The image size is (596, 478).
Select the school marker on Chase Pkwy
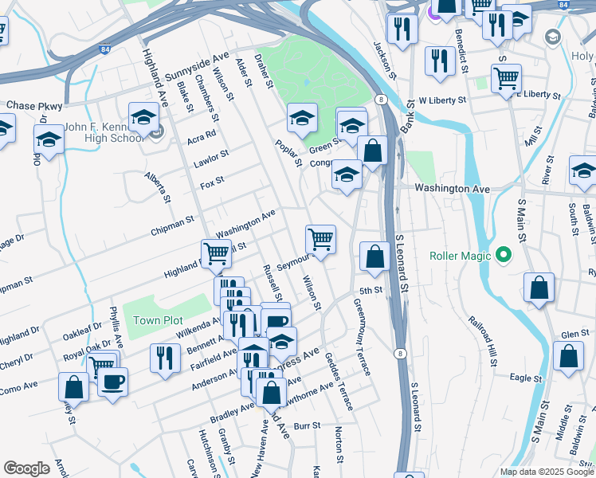point(49,142)
